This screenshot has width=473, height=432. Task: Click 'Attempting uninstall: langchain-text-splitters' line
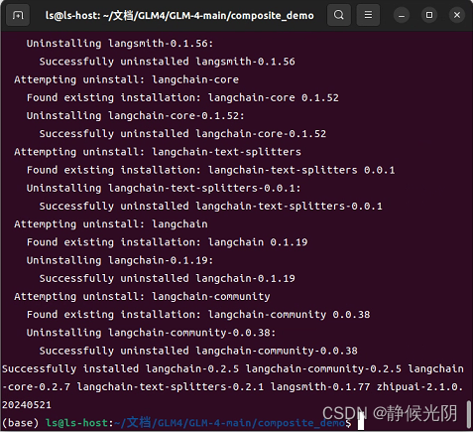click(x=158, y=152)
